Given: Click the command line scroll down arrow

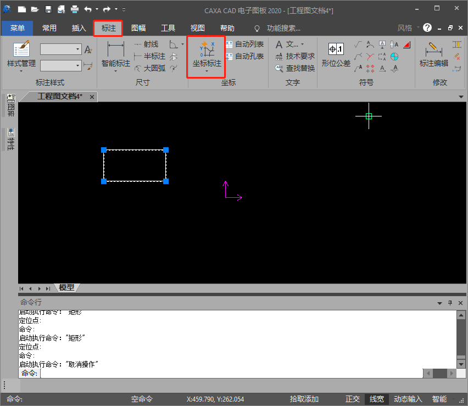Looking at the screenshot, I should click(x=461, y=364).
